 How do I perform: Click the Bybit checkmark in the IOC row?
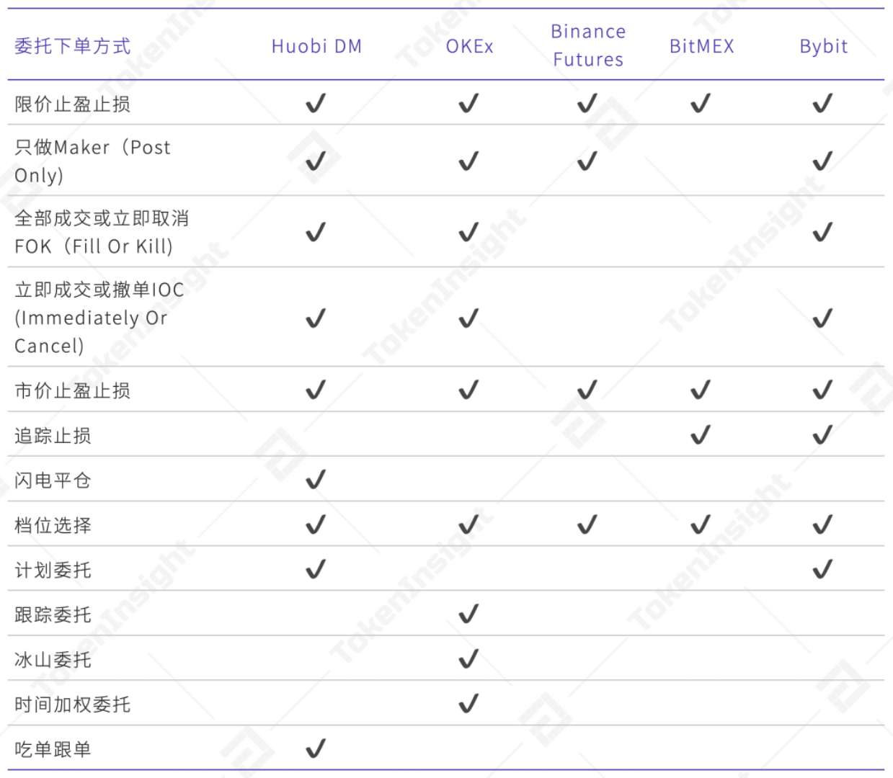pos(822,318)
